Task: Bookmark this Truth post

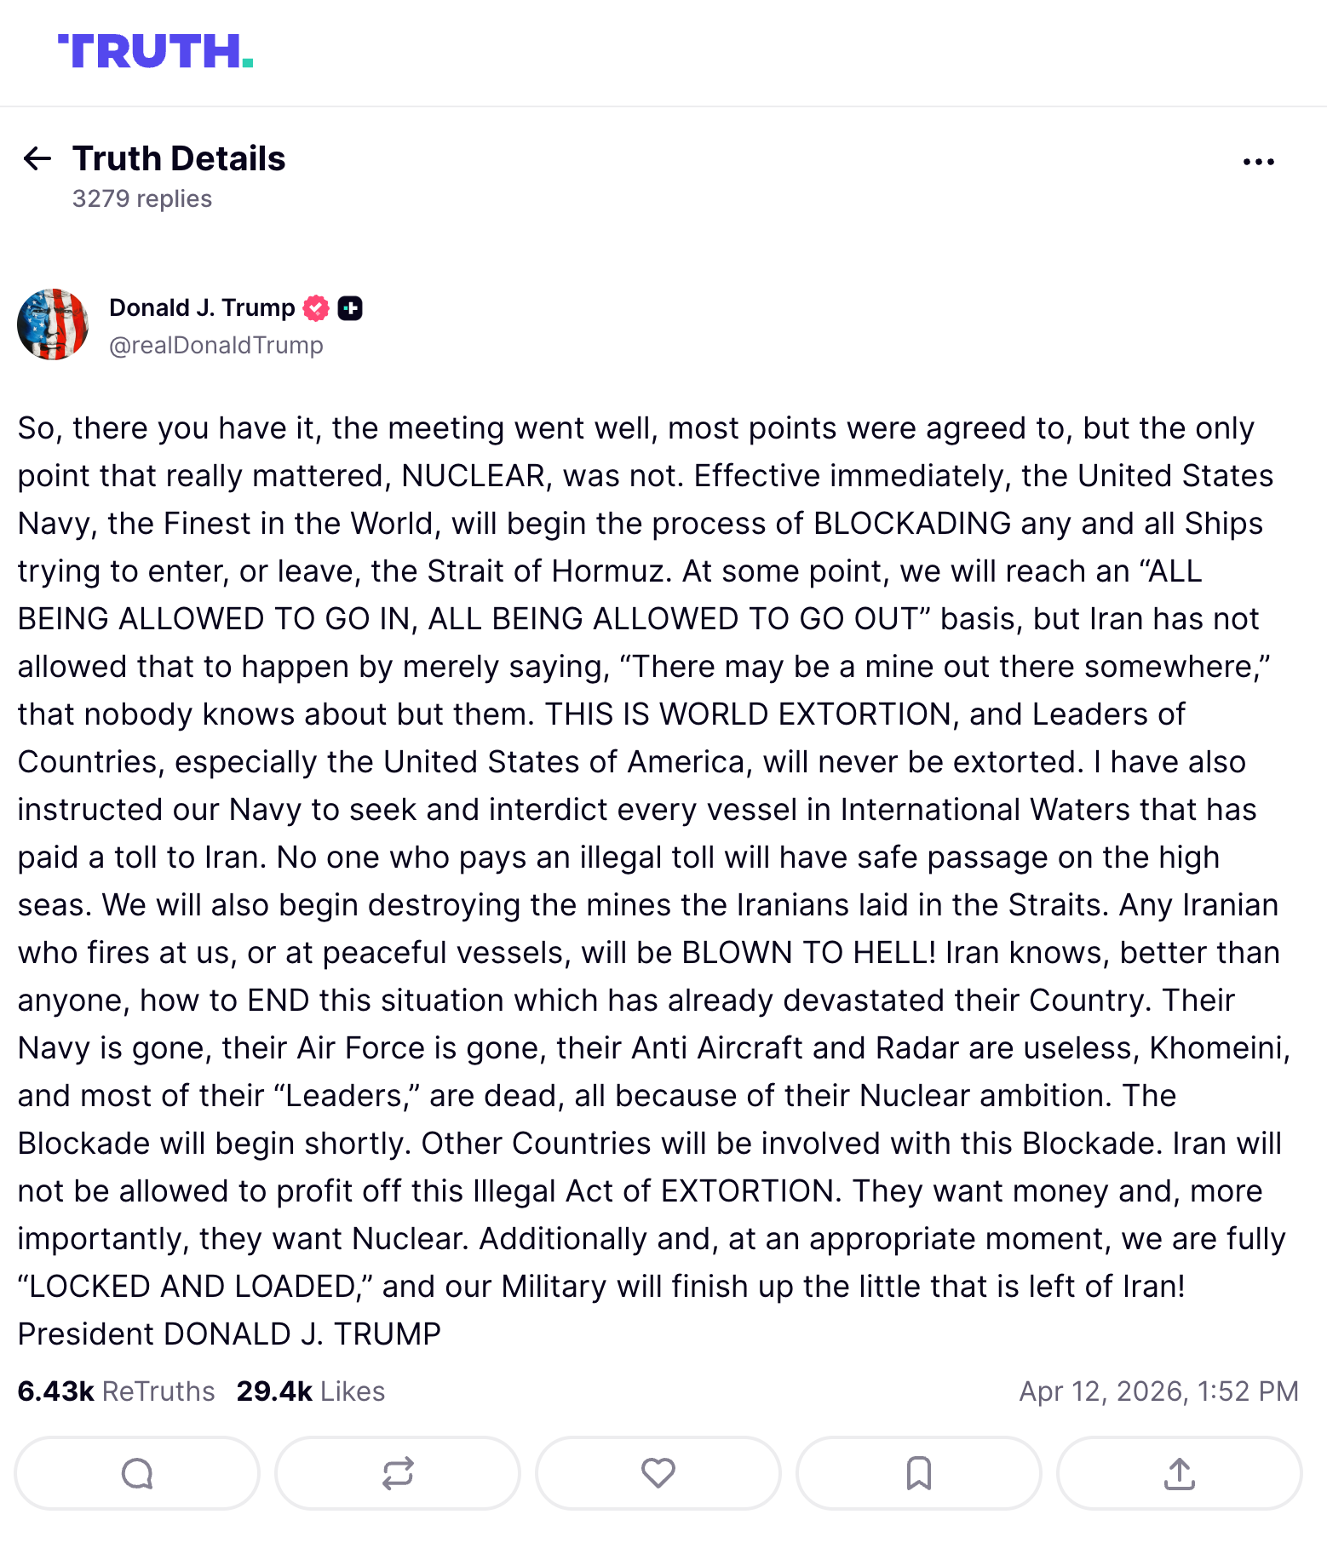Action: (x=919, y=1473)
